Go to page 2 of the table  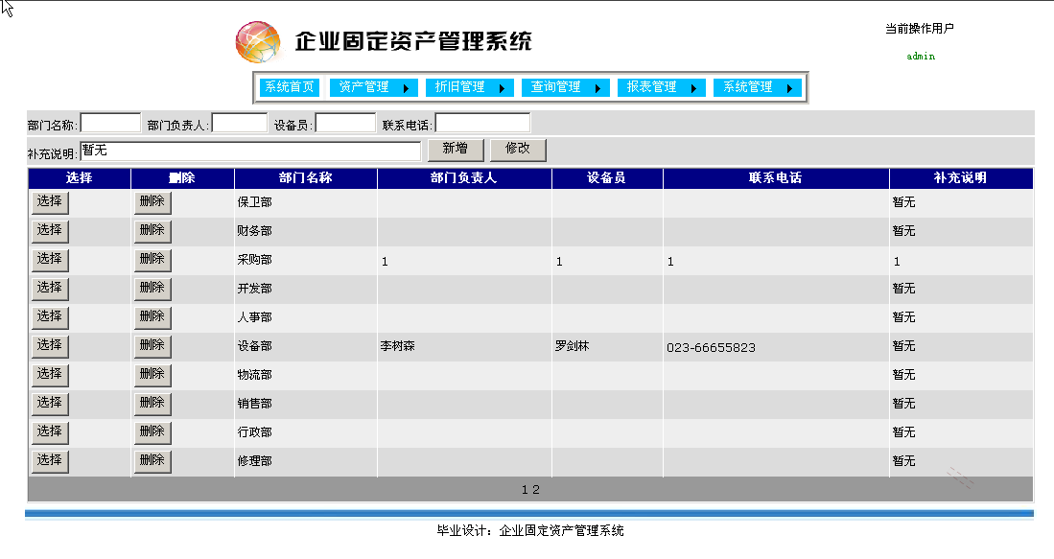pyautogui.click(x=536, y=490)
